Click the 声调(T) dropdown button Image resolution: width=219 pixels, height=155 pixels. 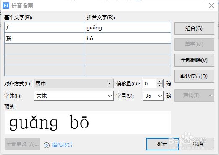tap(194, 96)
